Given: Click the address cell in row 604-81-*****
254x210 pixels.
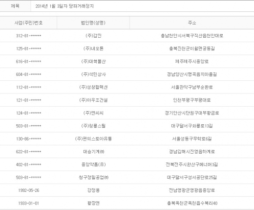Looking at the screenshot, I should coord(192,74).
